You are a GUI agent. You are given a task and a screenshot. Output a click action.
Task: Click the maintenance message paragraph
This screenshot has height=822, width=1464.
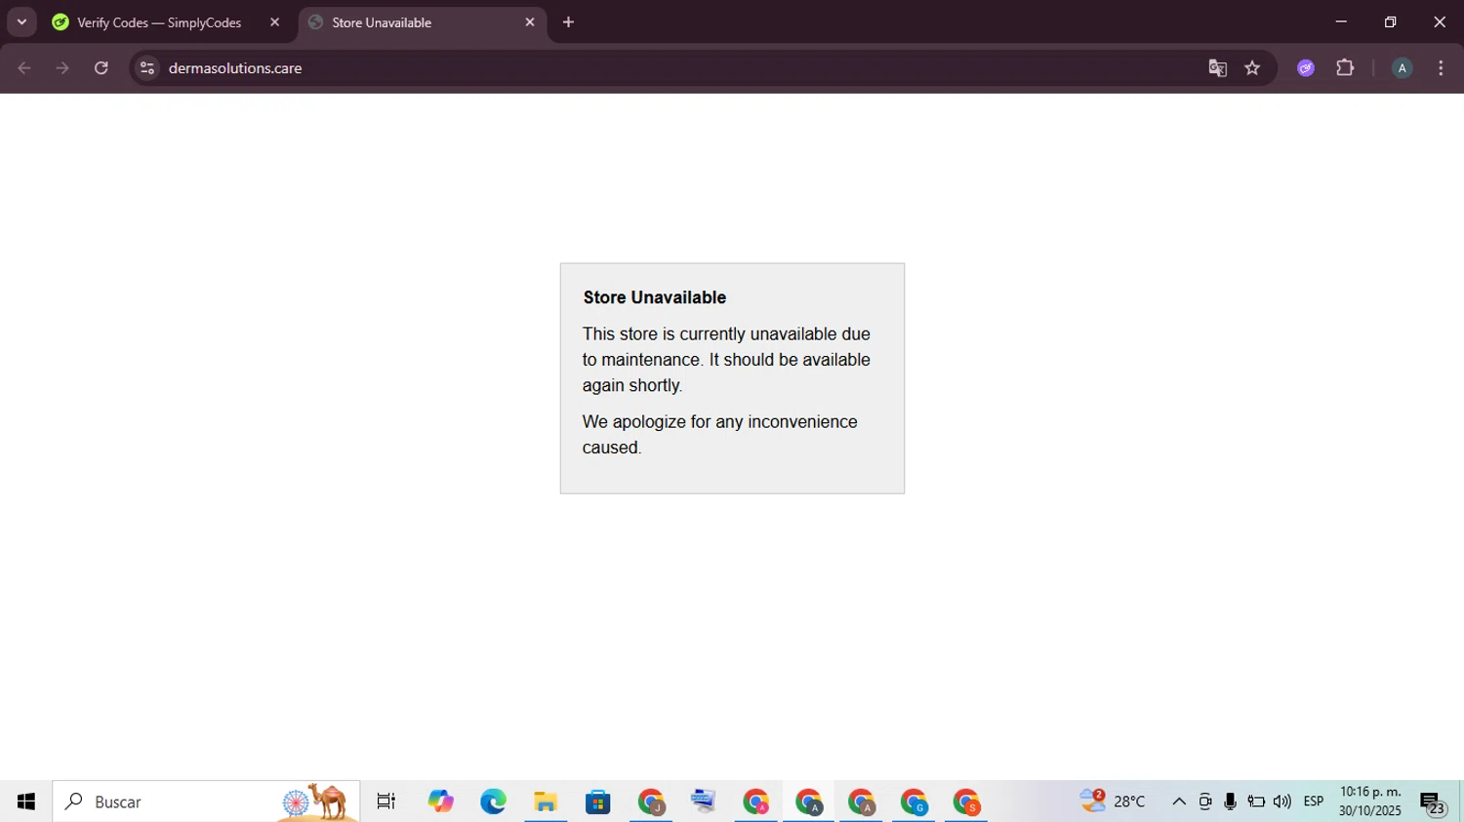point(726,360)
